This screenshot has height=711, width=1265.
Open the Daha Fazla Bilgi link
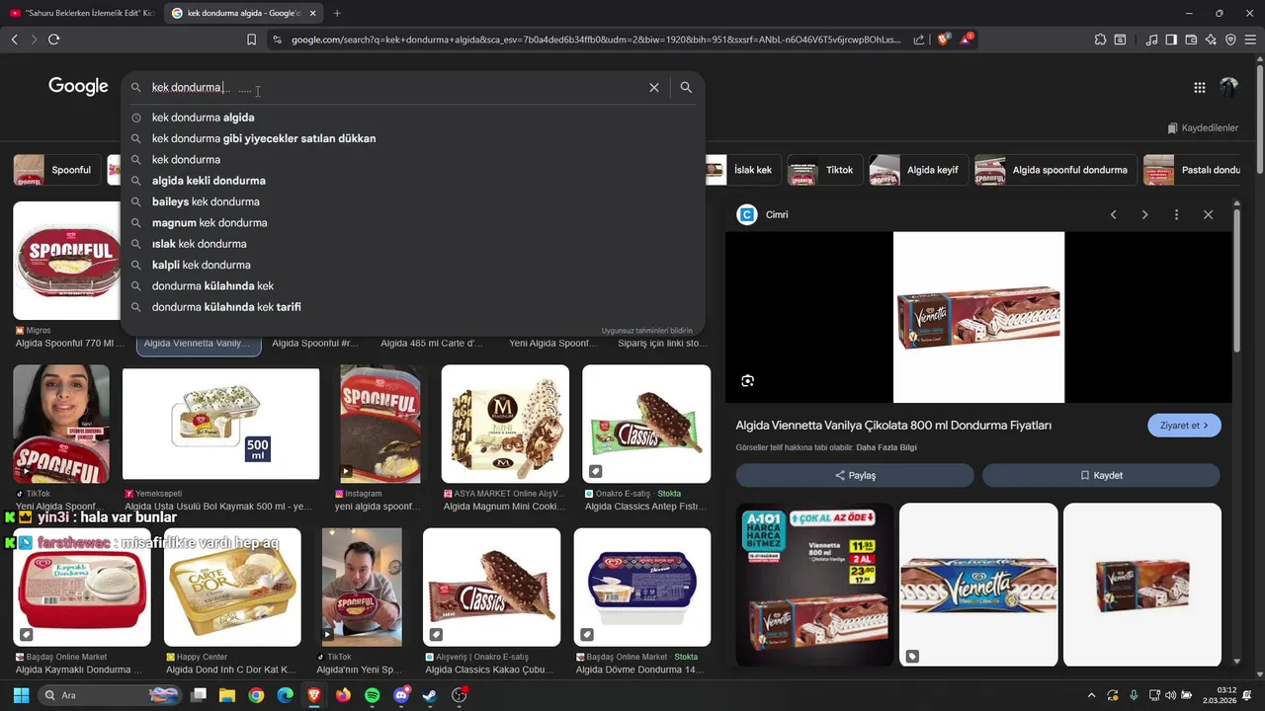coord(886,447)
